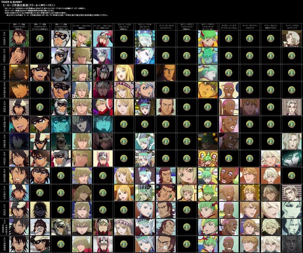Click the emblem in row #08, Rock Bison column
This screenshot has width=303, height=253.
pyautogui.click(x=166, y=158)
